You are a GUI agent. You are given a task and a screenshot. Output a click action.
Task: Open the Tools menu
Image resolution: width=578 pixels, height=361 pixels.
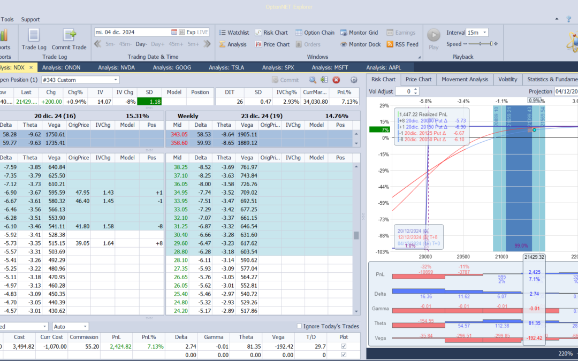(7, 19)
